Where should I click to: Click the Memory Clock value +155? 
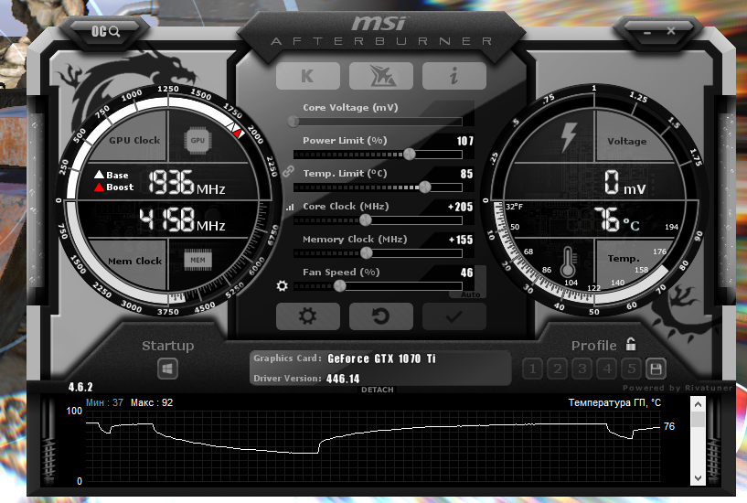[461, 240]
